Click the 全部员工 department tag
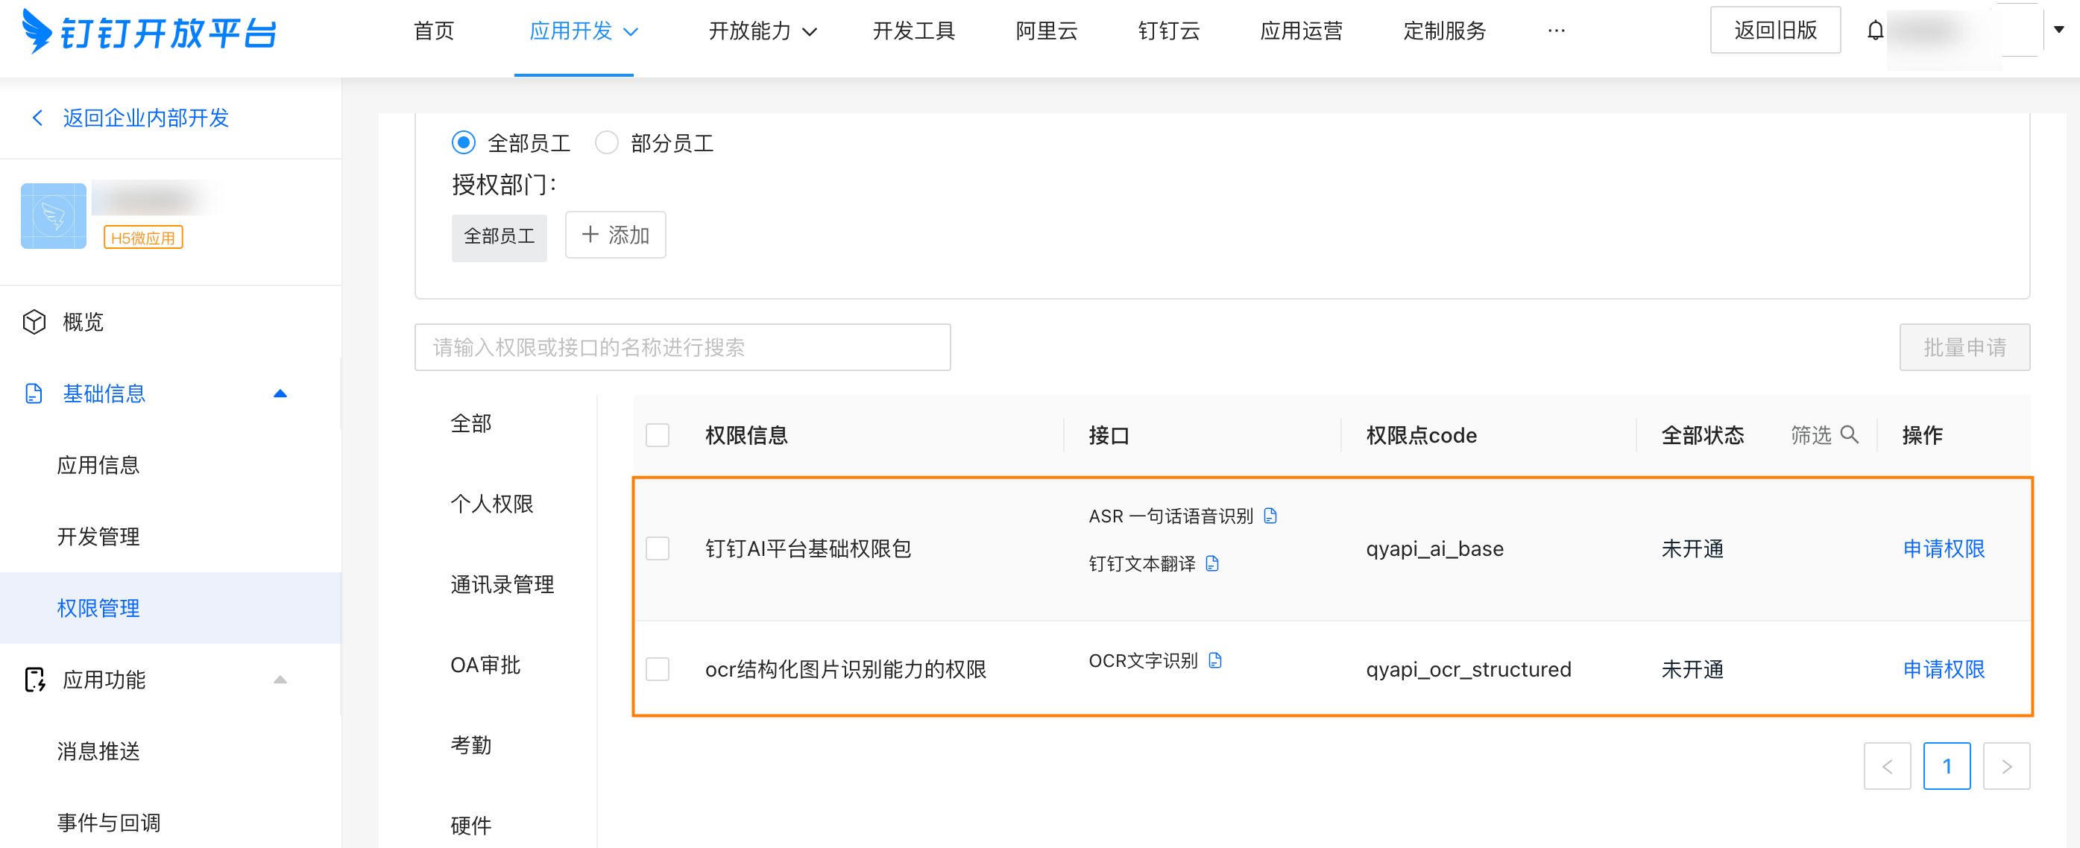 point(499,236)
